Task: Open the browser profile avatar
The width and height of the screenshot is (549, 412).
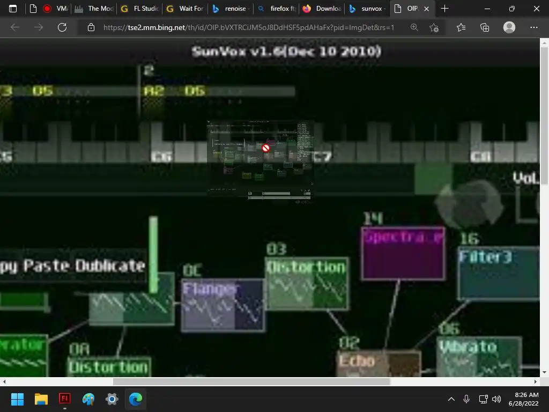Action: (509, 27)
